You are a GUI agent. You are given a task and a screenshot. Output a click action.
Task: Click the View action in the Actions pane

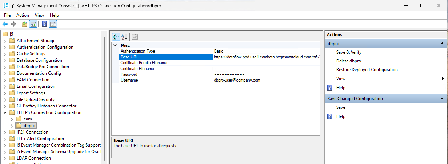pos(341,79)
